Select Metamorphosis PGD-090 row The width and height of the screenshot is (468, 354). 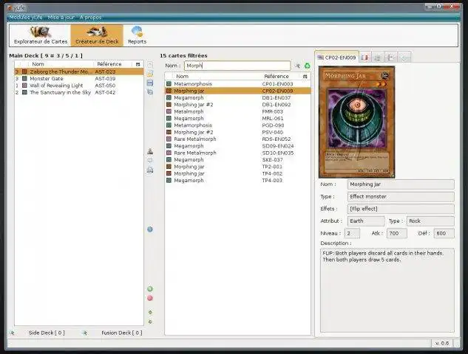click(x=237, y=125)
